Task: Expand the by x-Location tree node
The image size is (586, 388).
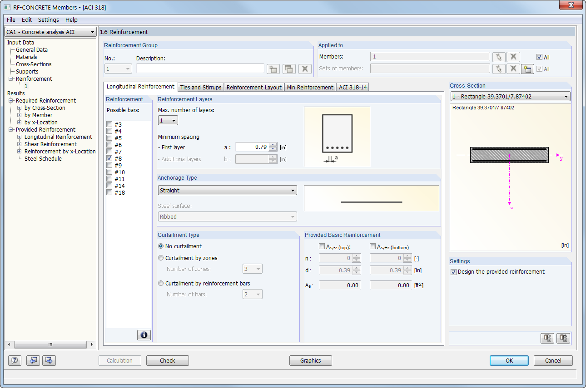Action: point(20,123)
